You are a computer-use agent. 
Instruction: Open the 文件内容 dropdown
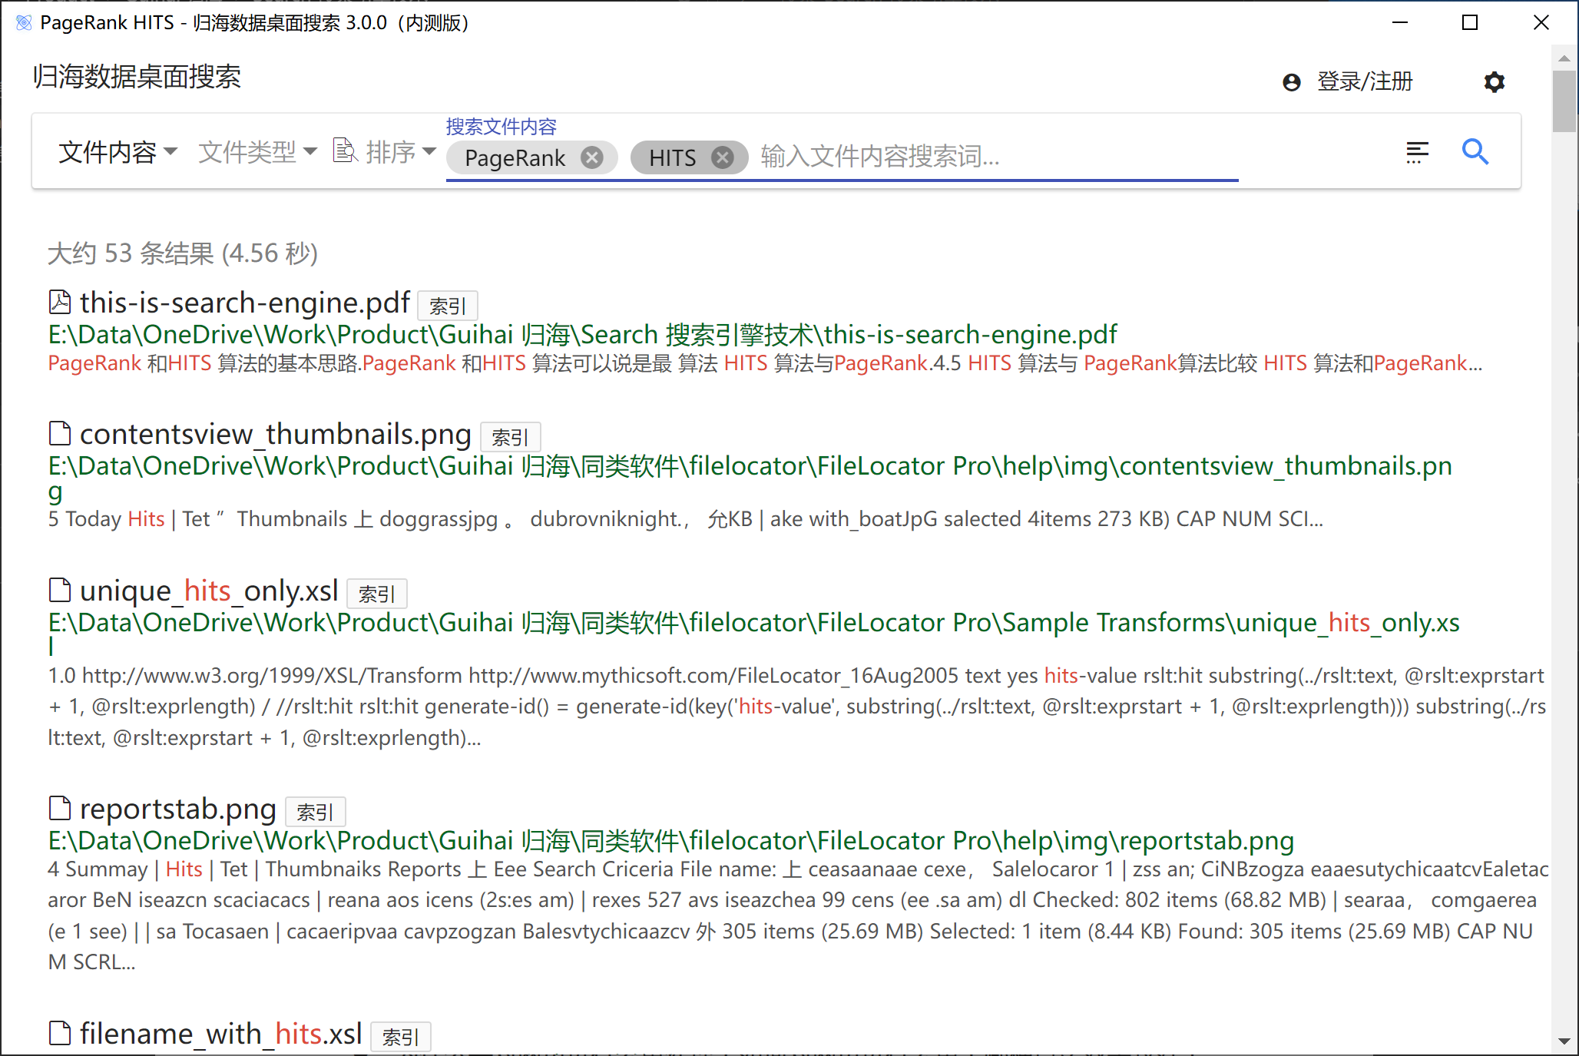click(x=118, y=152)
